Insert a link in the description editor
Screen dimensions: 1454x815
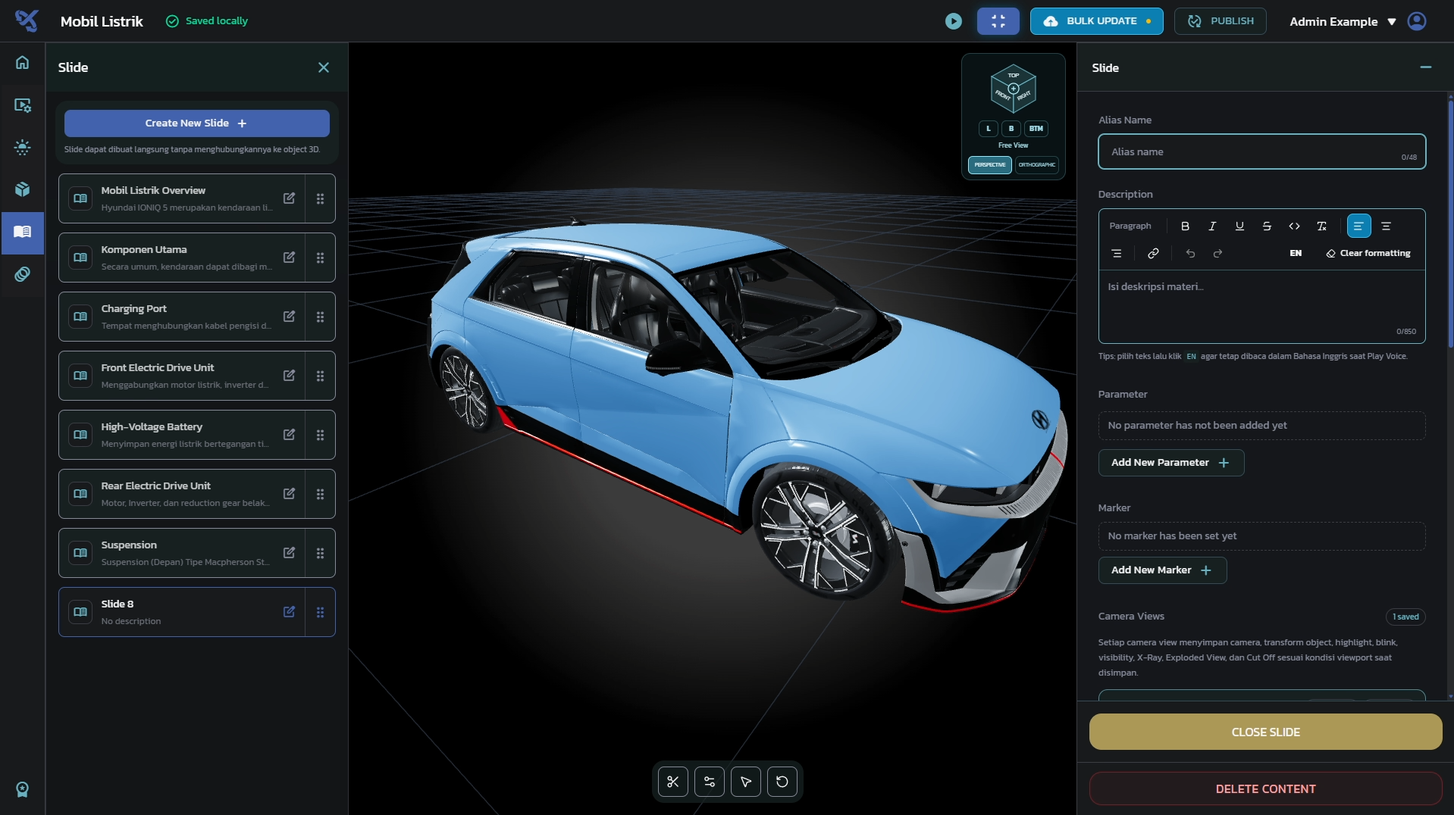(1153, 253)
